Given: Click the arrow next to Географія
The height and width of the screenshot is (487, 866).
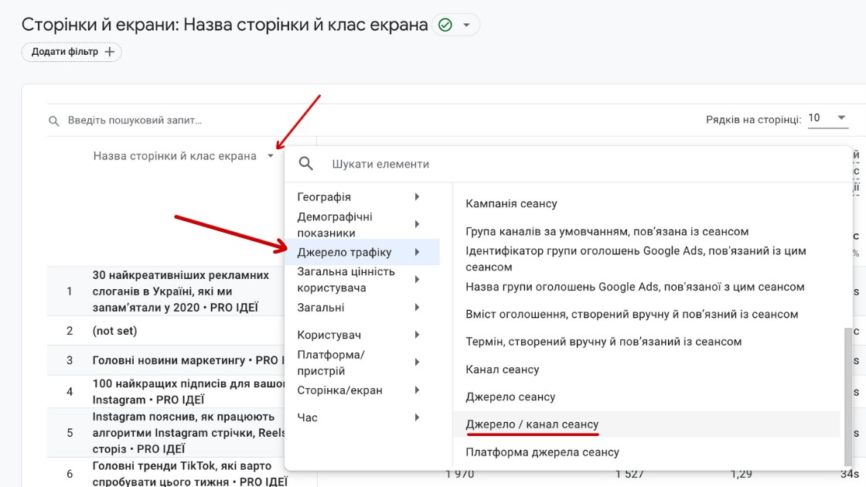Looking at the screenshot, I should tap(417, 197).
